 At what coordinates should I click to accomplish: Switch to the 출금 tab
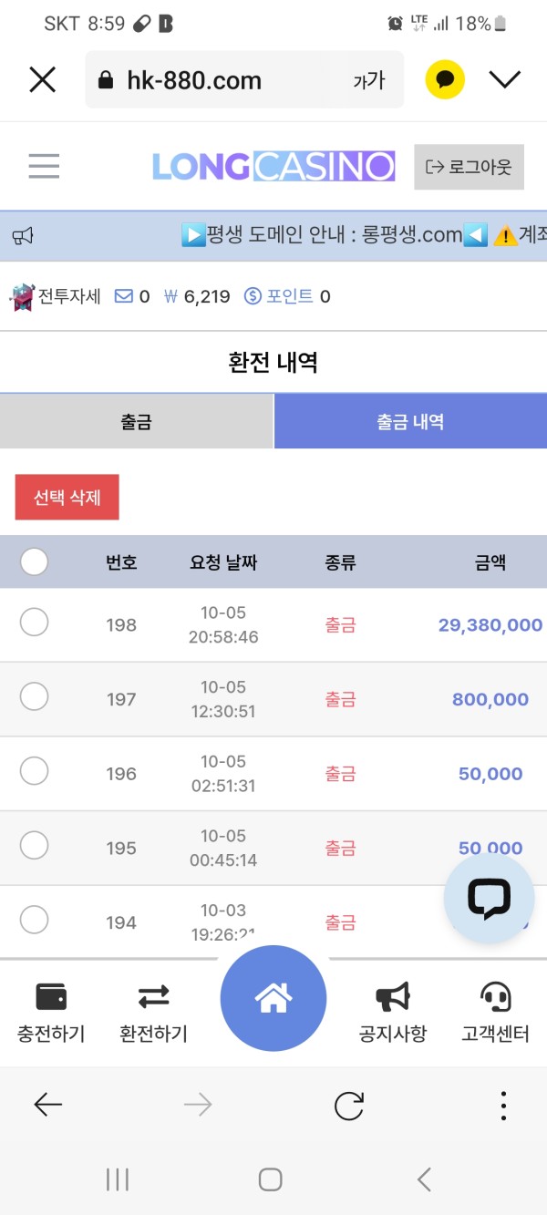(x=137, y=421)
